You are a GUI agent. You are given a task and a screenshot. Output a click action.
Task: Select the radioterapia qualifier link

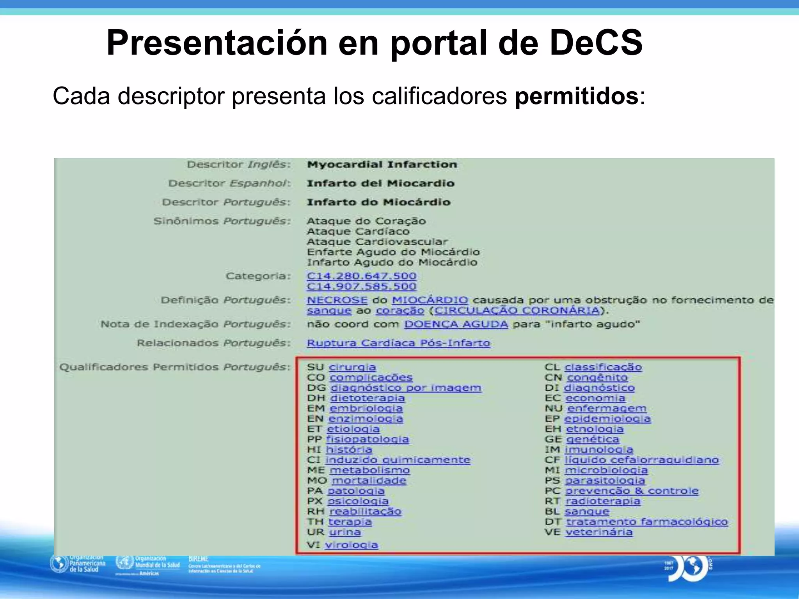point(603,502)
